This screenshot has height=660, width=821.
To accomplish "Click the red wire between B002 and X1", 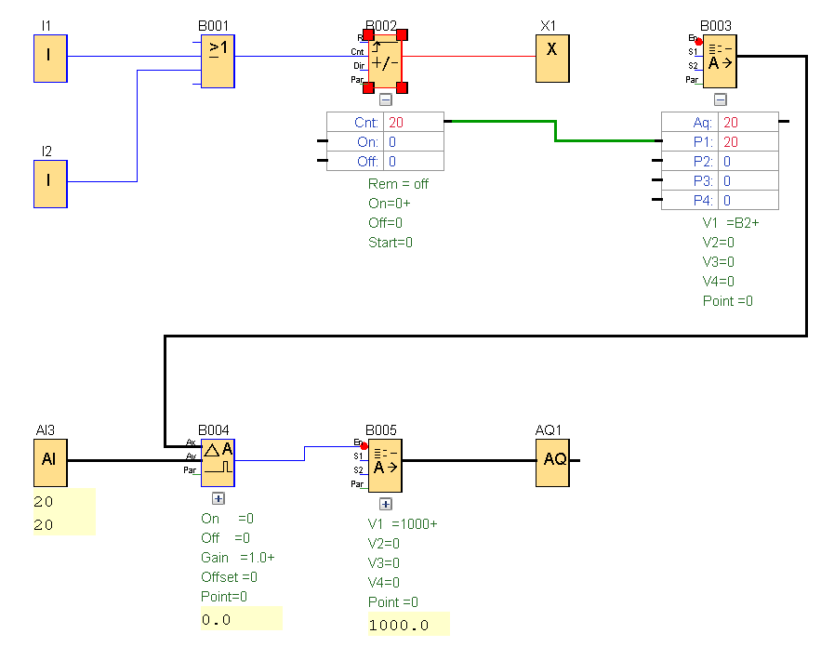I will point(470,56).
